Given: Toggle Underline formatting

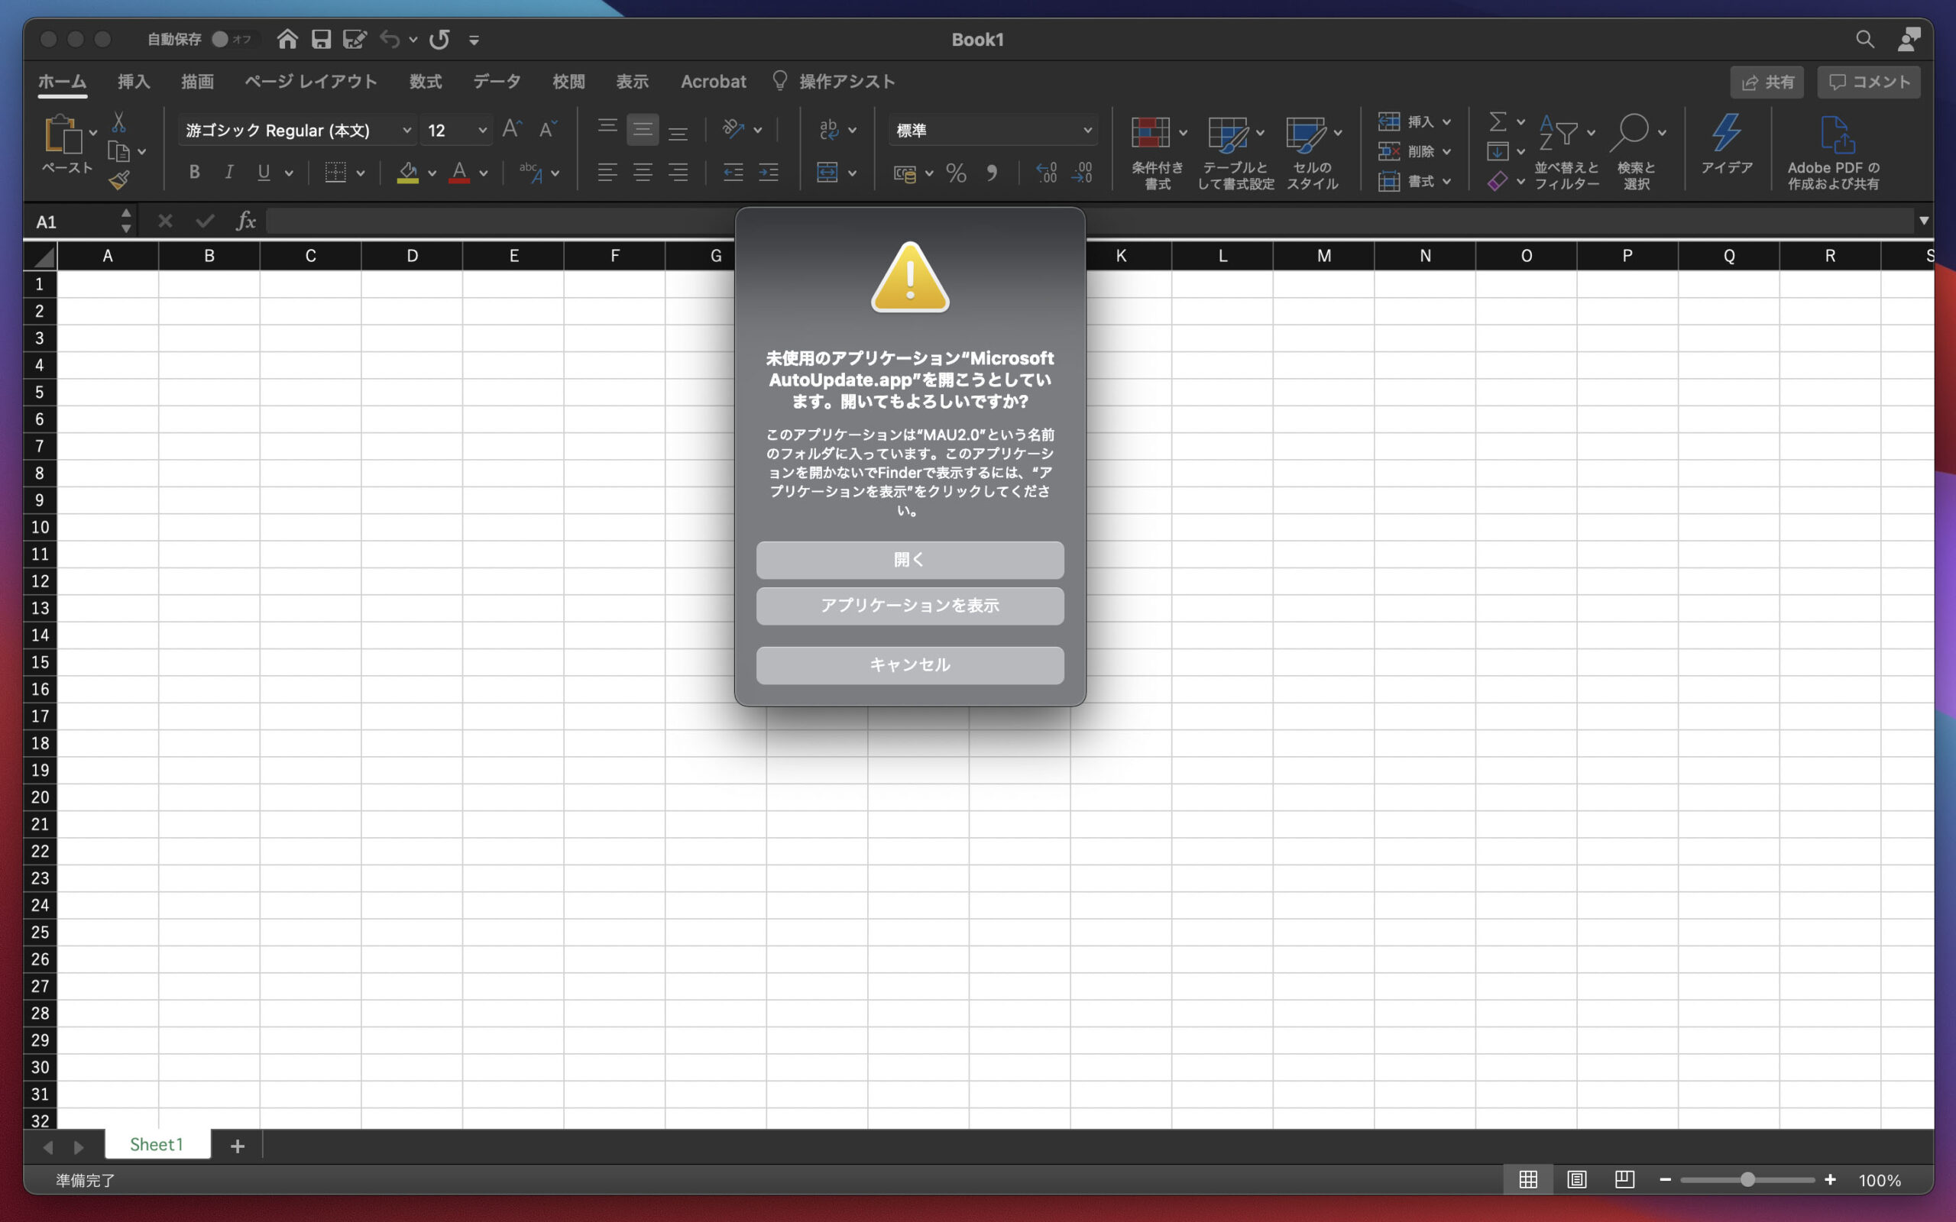Looking at the screenshot, I should pos(264,172).
